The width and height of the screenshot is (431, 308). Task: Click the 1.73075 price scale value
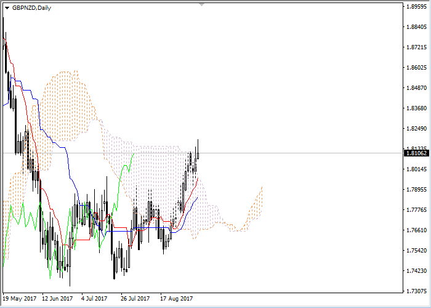(417, 291)
